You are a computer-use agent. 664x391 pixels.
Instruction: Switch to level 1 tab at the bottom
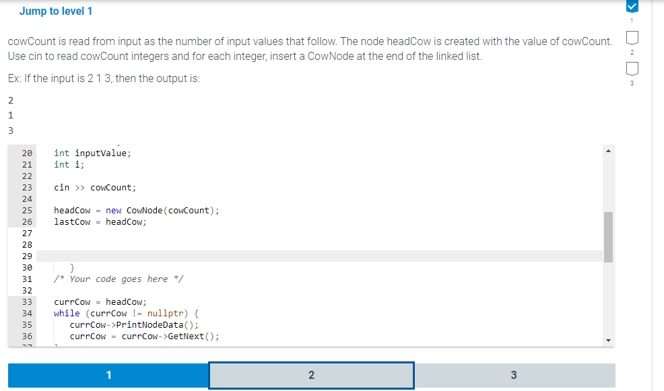tap(108, 376)
